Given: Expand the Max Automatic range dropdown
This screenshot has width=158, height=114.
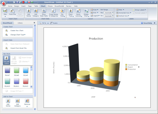Looking at the screenshot, I should [109, 13].
